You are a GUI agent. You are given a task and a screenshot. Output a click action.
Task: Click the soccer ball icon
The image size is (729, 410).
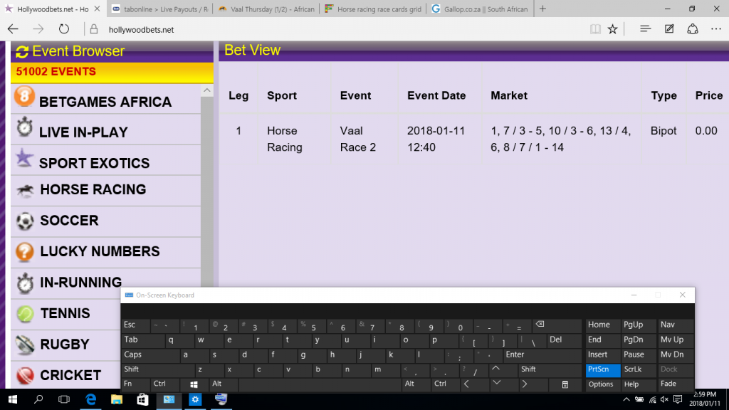tap(25, 221)
